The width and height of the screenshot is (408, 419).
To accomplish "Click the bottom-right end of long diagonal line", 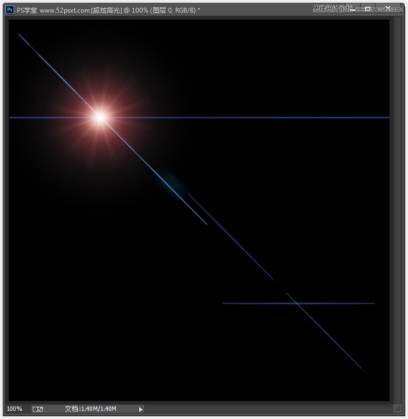I will (371, 376).
